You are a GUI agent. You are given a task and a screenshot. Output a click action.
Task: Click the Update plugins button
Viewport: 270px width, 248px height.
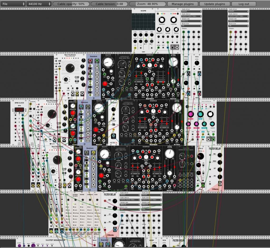[x=215, y=4]
